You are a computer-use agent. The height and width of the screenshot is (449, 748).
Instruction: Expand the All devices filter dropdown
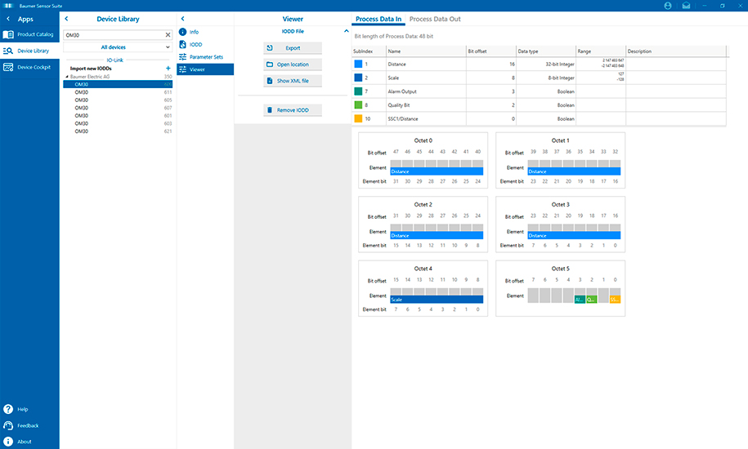point(118,47)
